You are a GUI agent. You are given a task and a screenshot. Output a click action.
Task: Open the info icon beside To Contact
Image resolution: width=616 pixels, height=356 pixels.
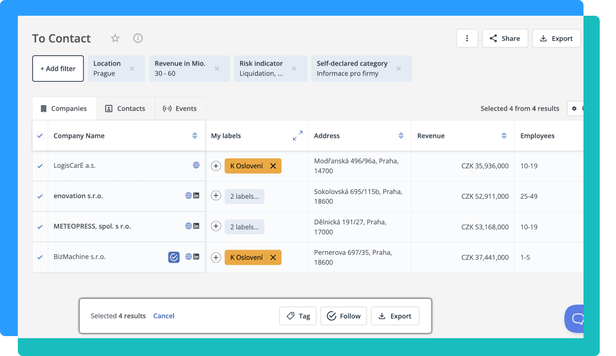click(138, 38)
